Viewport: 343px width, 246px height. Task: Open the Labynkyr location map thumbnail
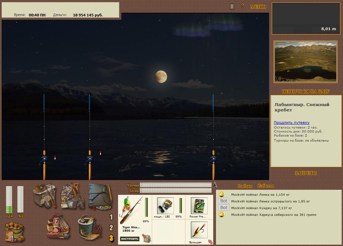[305, 62]
